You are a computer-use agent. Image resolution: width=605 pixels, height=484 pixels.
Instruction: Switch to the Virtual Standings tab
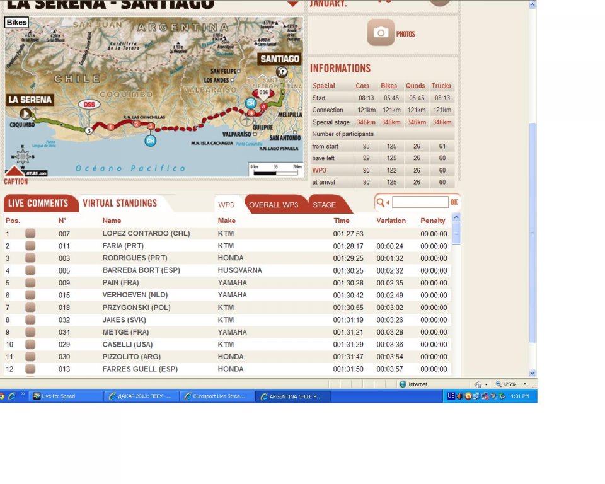pos(120,204)
